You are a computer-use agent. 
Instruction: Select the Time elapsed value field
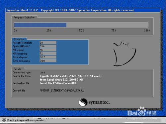click(48, 57)
